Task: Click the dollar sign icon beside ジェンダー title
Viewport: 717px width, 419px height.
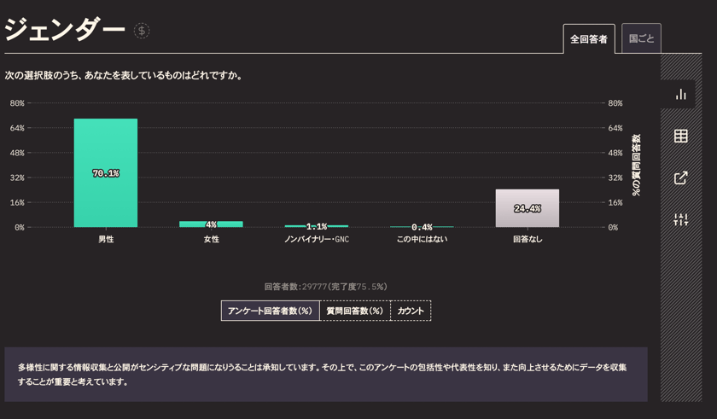Action: pos(142,31)
